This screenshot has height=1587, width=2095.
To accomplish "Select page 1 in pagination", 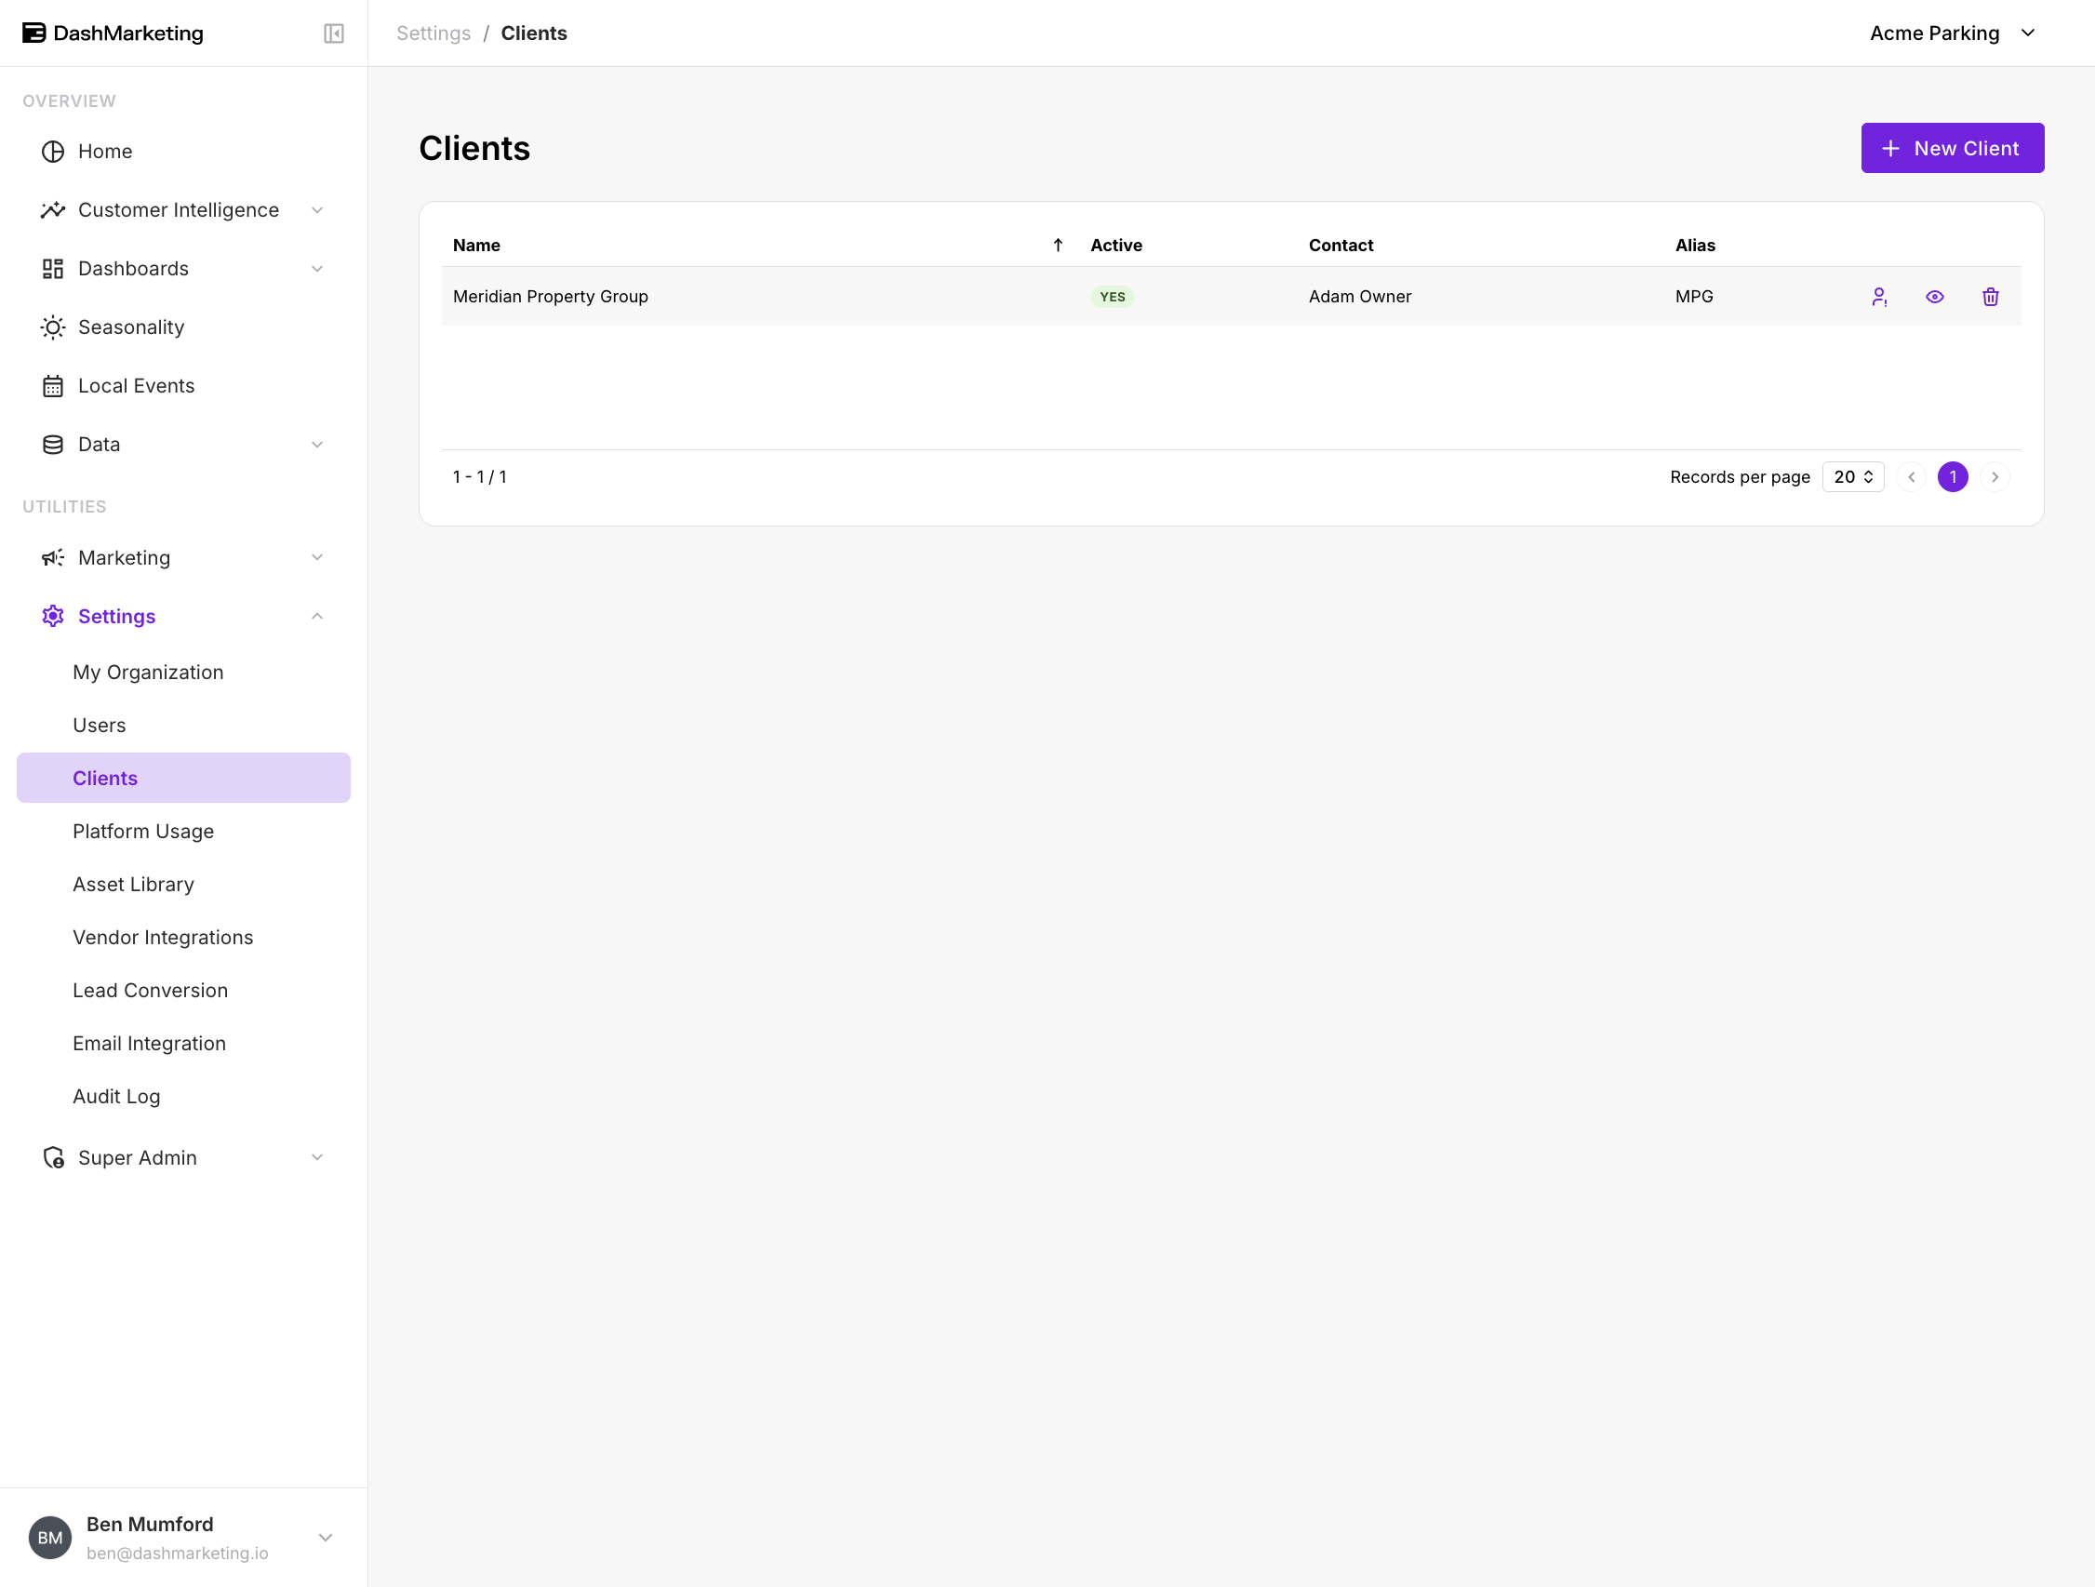I will click(1953, 477).
